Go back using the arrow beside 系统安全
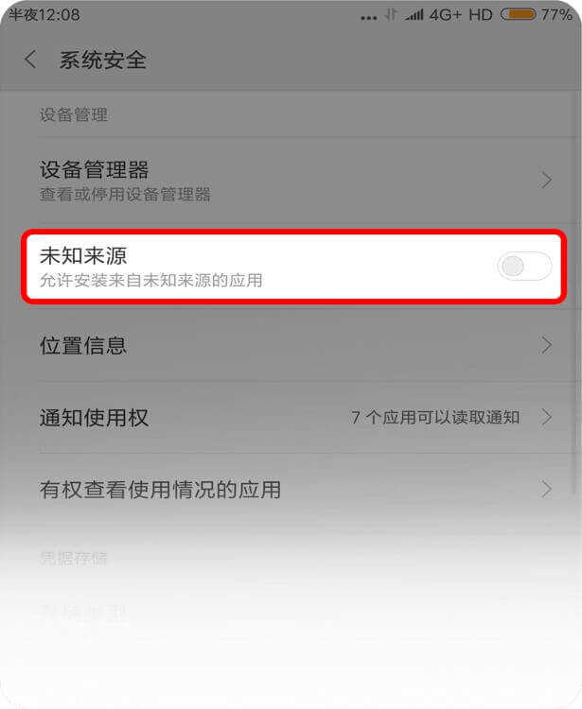This screenshot has height=709, width=582. pyautogui.click(x=30, y=60)
